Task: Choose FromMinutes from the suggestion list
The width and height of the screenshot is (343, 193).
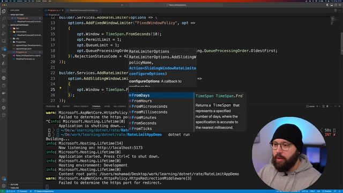Action: pyautogui.click(x=161, y=117)
